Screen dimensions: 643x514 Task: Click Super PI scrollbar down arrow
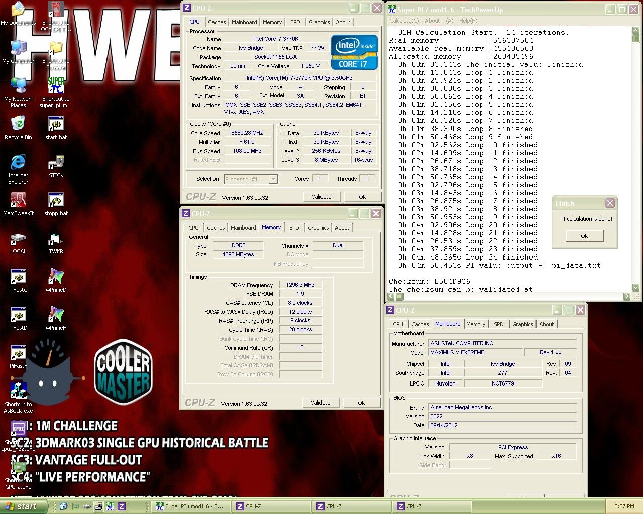[x=636, y=288]
